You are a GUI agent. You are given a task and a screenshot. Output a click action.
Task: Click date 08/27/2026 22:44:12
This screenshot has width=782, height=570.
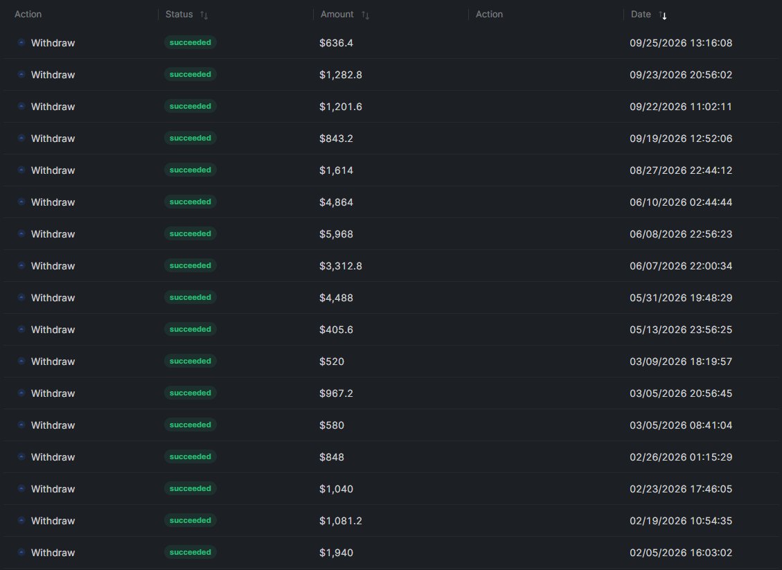pos(681,171)
